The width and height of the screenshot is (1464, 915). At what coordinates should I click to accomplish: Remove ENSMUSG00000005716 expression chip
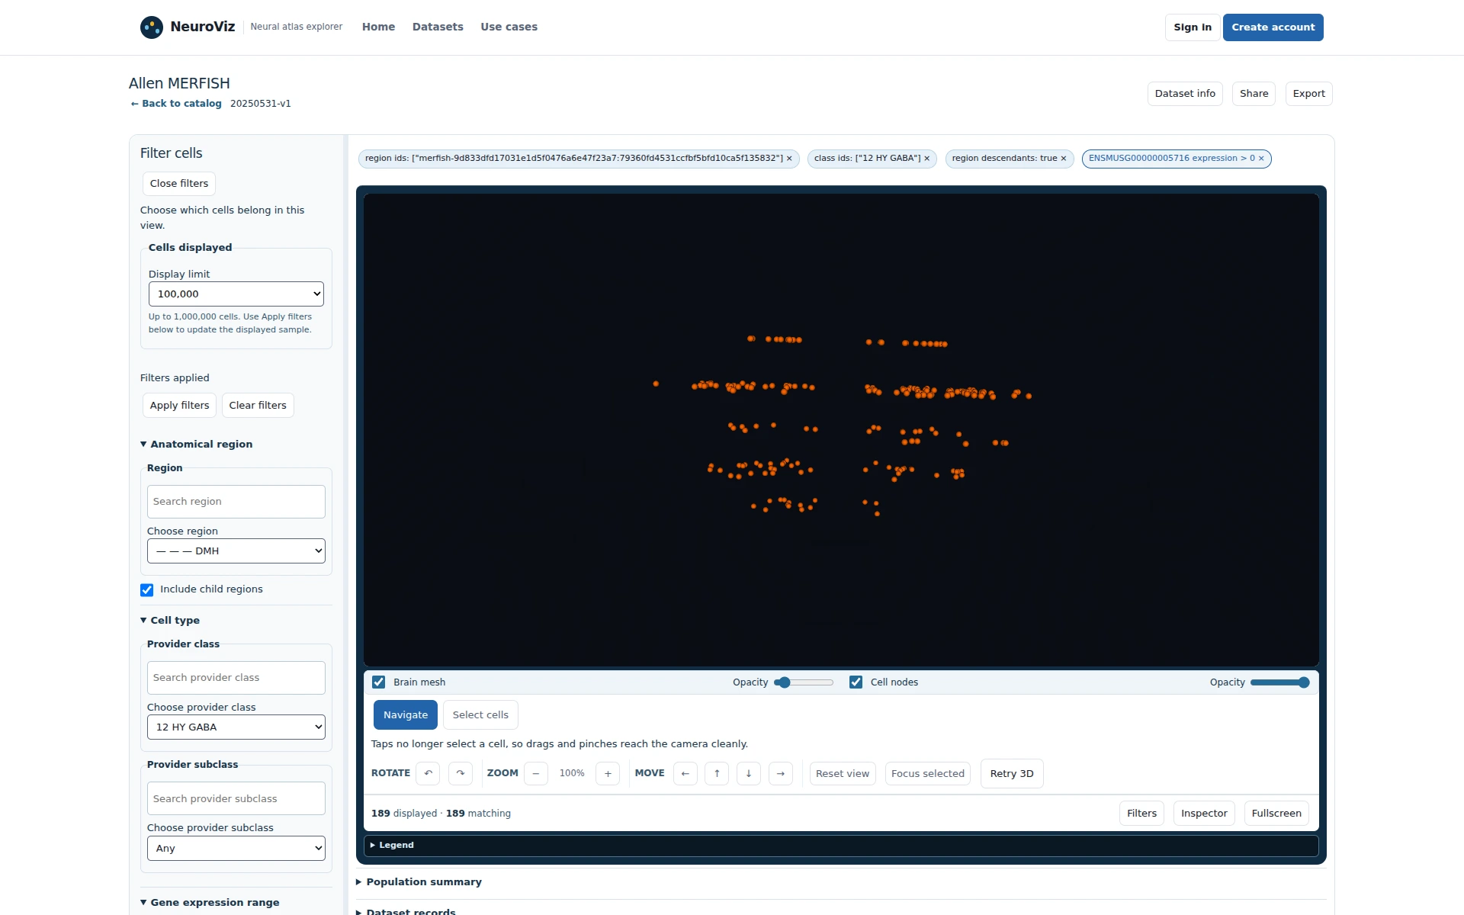[x=1261, y=159]
